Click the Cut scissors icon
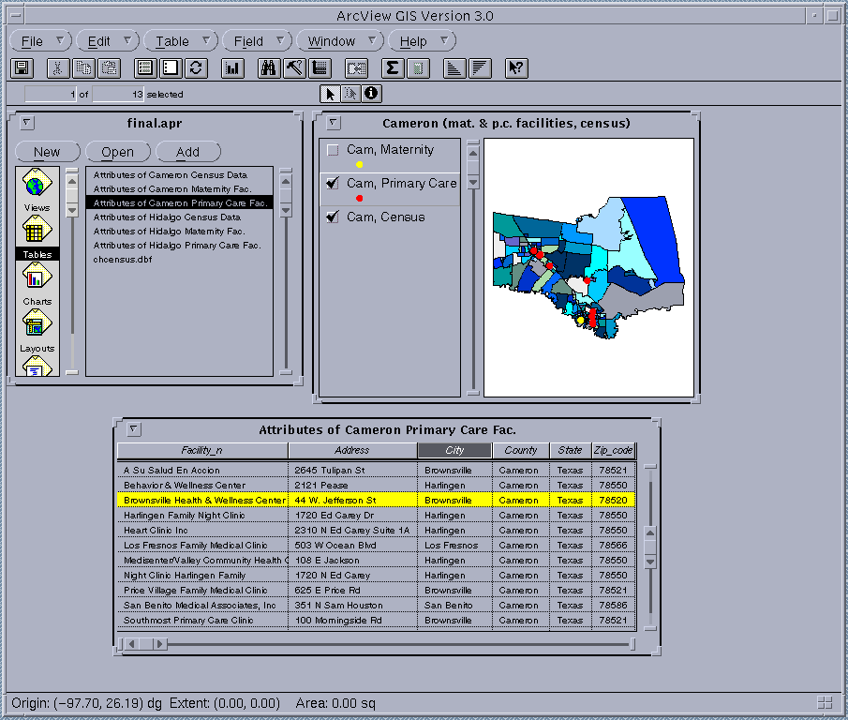Viewport: 848px width, 720px height. (x=58, y=68)
